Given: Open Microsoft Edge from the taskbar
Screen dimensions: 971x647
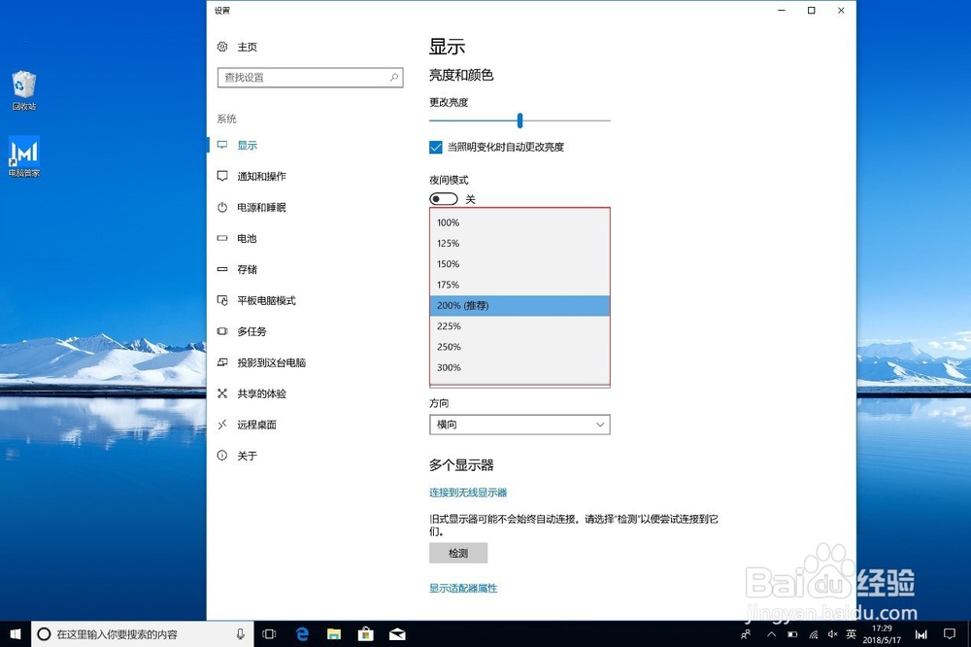Looking at the screenshot, I should [301, 633].
